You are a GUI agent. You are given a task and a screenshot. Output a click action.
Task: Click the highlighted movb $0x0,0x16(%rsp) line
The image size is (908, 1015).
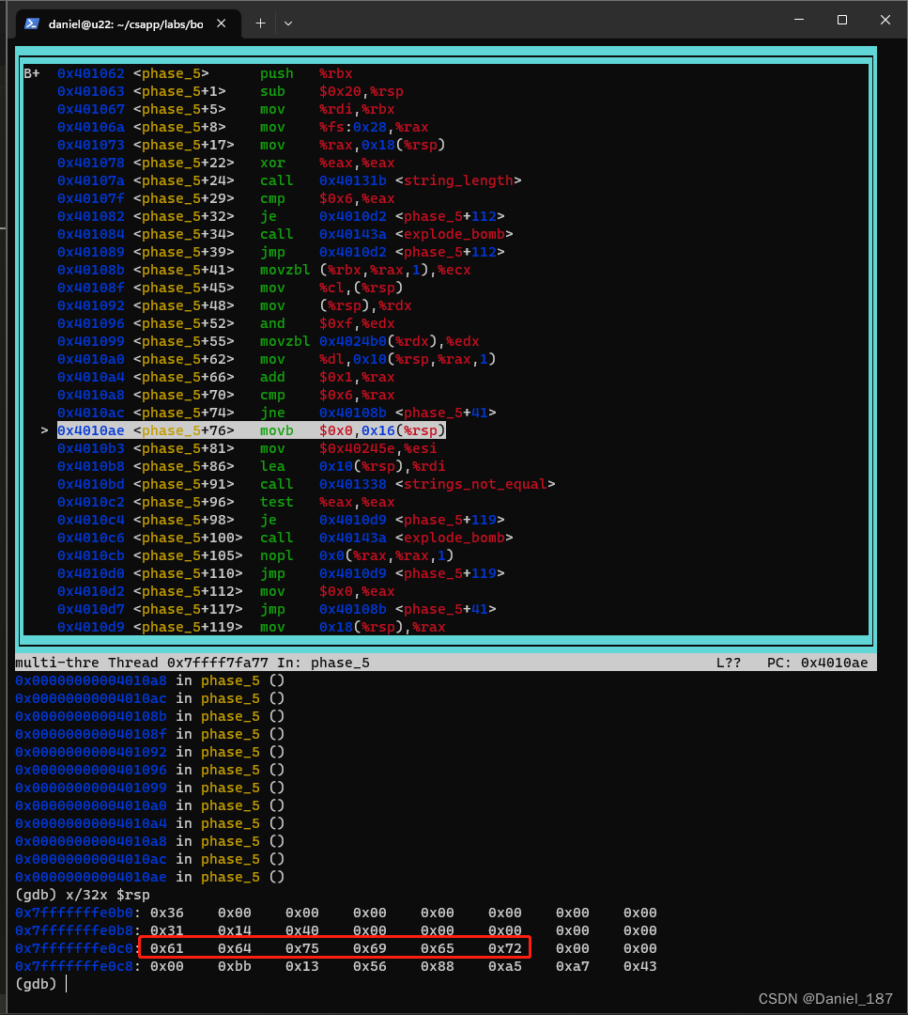point(252,430)
